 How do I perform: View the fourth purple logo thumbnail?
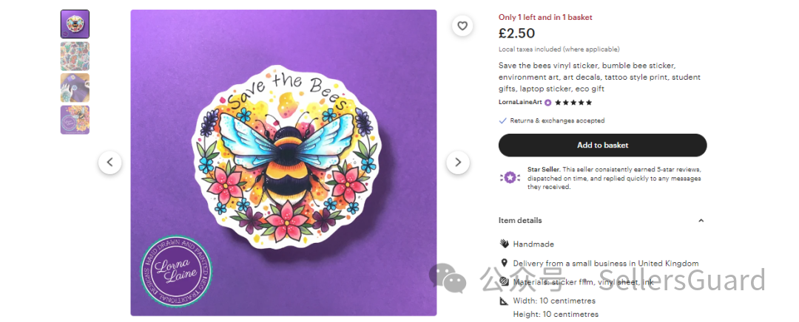(75, 120)
